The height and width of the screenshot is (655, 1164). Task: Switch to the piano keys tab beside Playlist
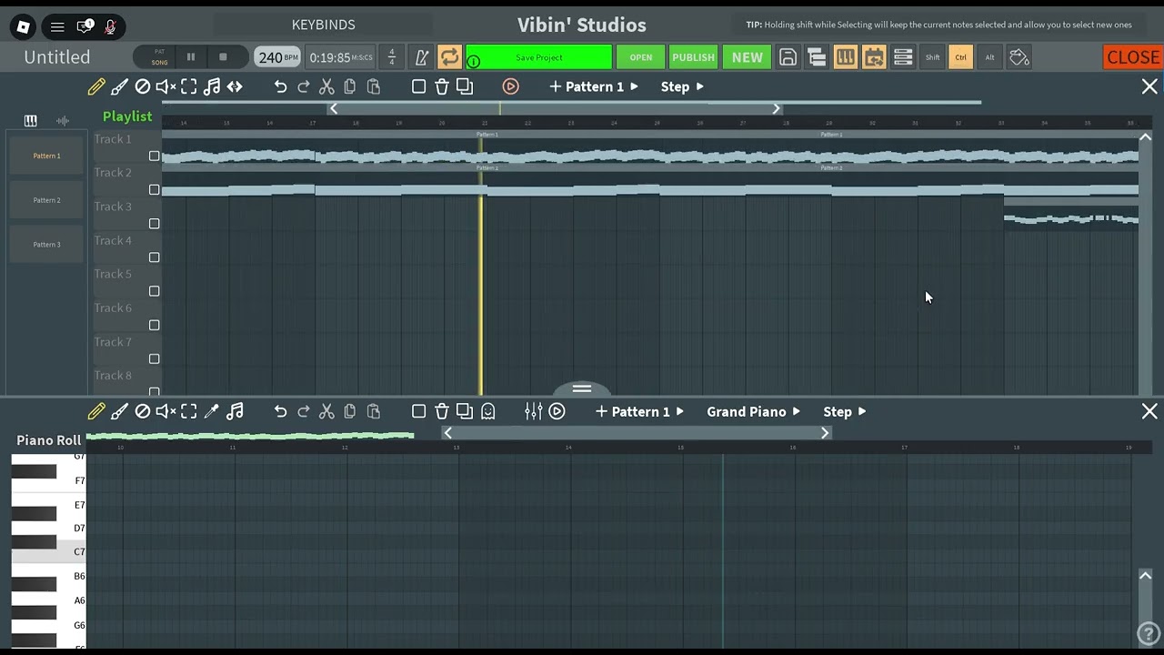point(30,120)
